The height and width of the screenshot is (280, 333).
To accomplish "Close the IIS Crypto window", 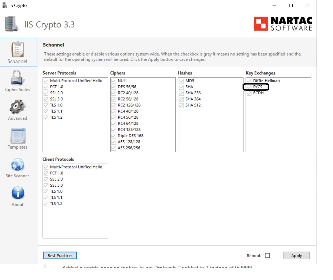I will [x=308, y=5].
